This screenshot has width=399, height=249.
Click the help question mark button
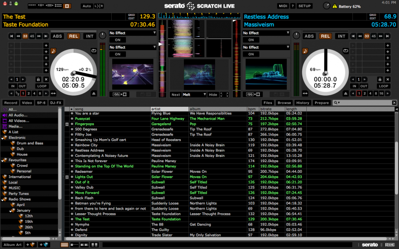tap(293, 6)
